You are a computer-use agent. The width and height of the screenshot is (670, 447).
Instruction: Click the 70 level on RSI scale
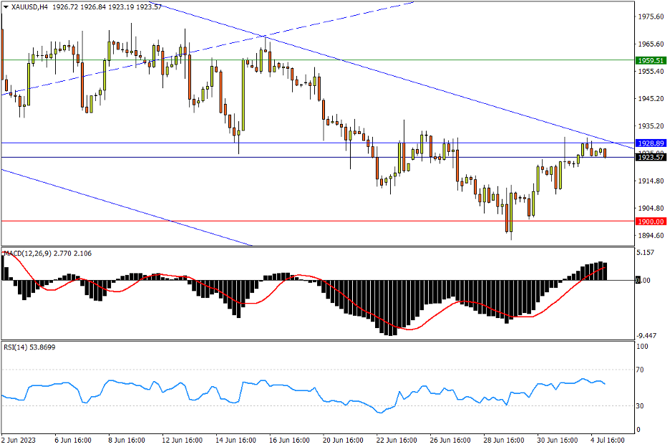[x=642, y=370]
